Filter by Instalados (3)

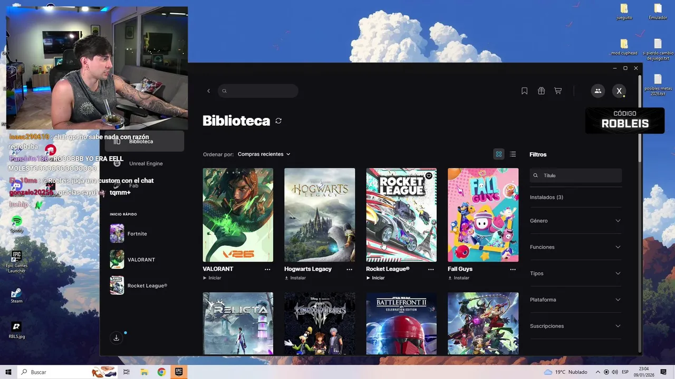pyautogui.click(x=546, y=197)
